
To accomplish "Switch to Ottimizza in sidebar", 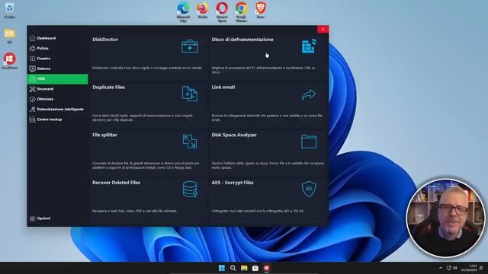I will point(58,99).
